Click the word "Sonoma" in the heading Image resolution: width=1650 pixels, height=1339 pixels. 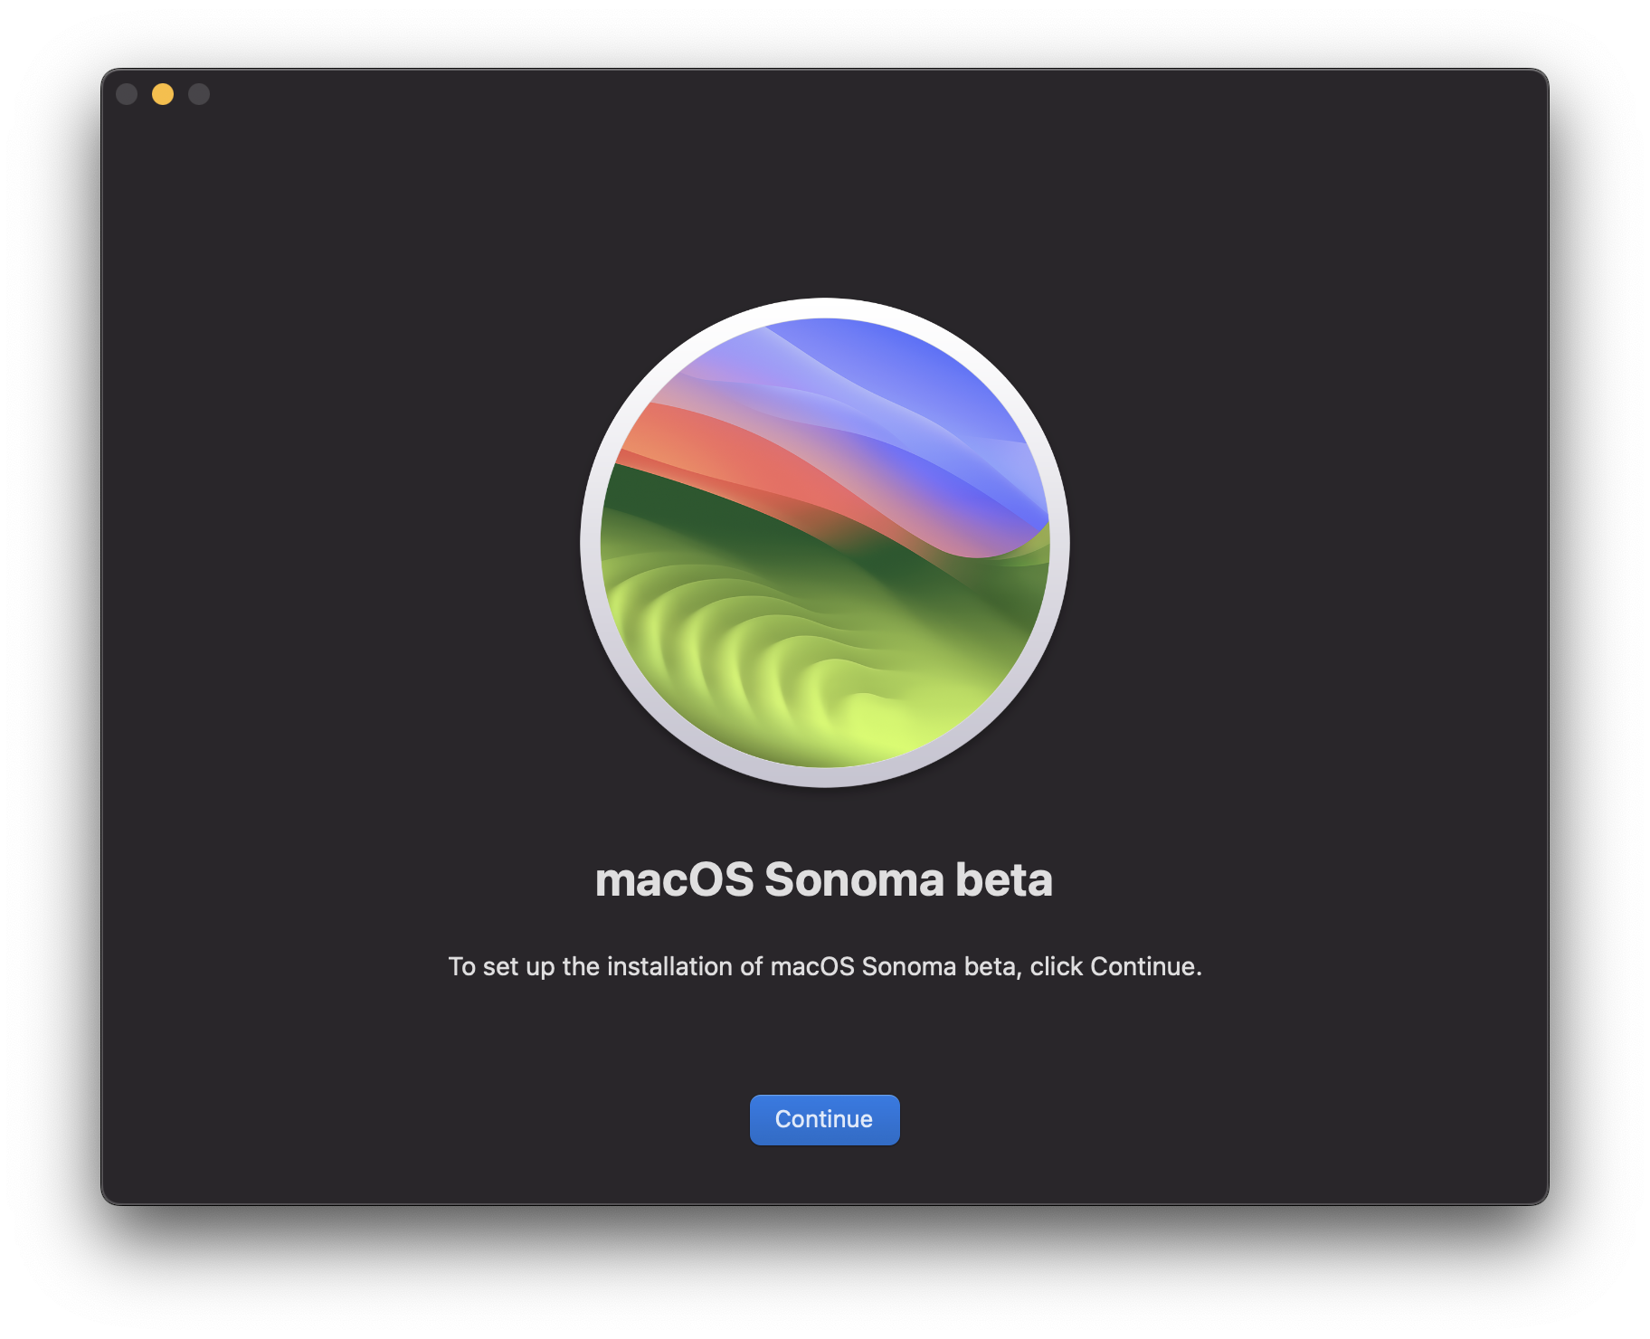854,879
